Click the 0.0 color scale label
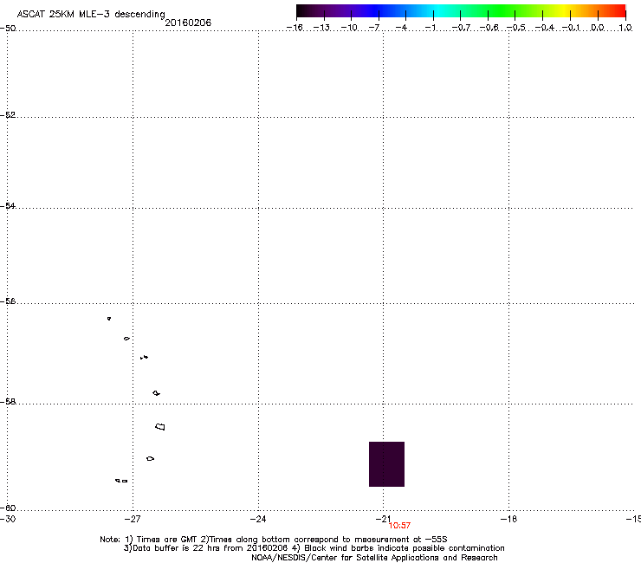 598,28
